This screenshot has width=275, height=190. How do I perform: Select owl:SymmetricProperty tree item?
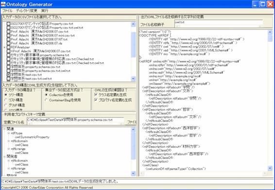32,137
